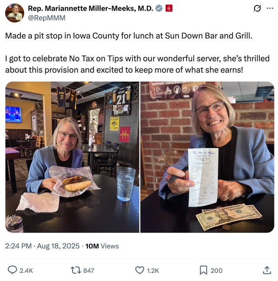Screen dimensions: 278x281
Task: Click the 847 reposts count
Action: point(89,270)
